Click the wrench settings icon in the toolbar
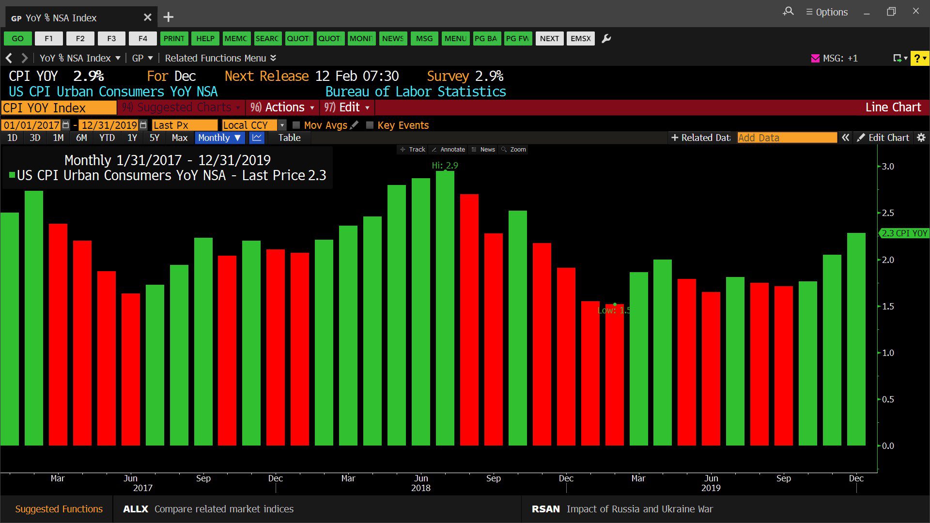The image size is (930, 523). pos(606,39)
